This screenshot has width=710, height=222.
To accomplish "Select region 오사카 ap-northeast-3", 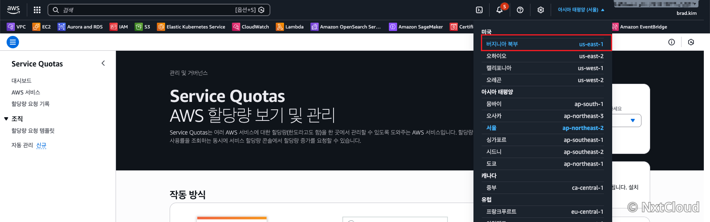I will 545,116.
